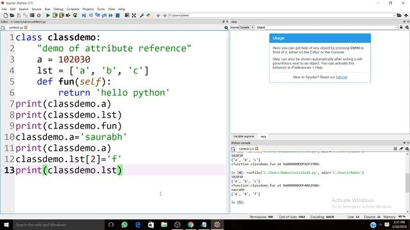410x230 pixels.
Task: Toggle fullscreen mode icon
Action: tap(134, 15)
